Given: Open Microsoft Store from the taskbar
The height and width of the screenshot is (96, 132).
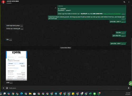Looking at the screenshot, I should coord(34,94).
